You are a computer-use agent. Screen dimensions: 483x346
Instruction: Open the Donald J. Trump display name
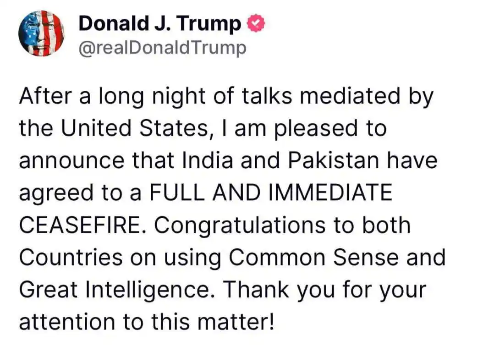point(160,24)
